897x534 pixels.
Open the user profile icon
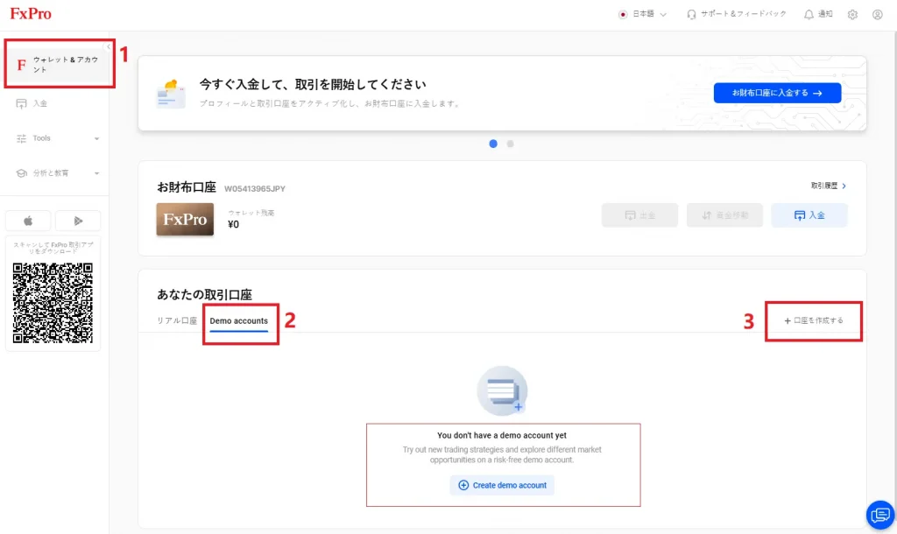coord(877,15)
